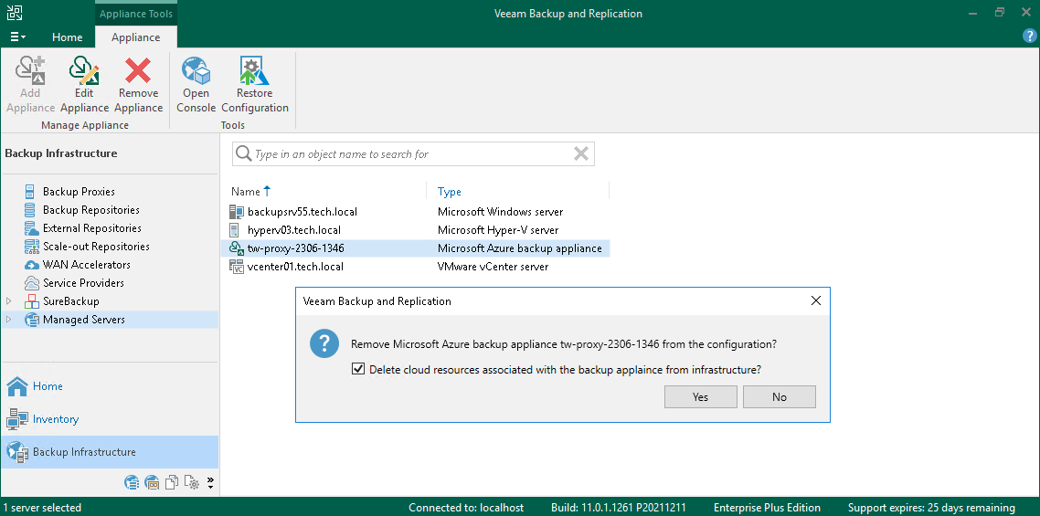Click the 1 server selected status text

pyautogui.click(x=42, y=508)
